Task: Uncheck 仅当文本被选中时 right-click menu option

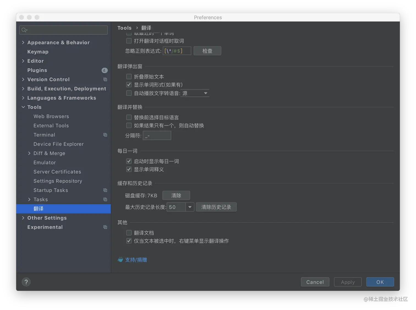Action: click(129, 241)
